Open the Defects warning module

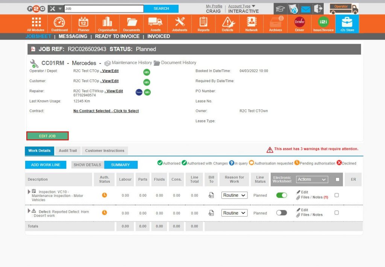point(227,24)
